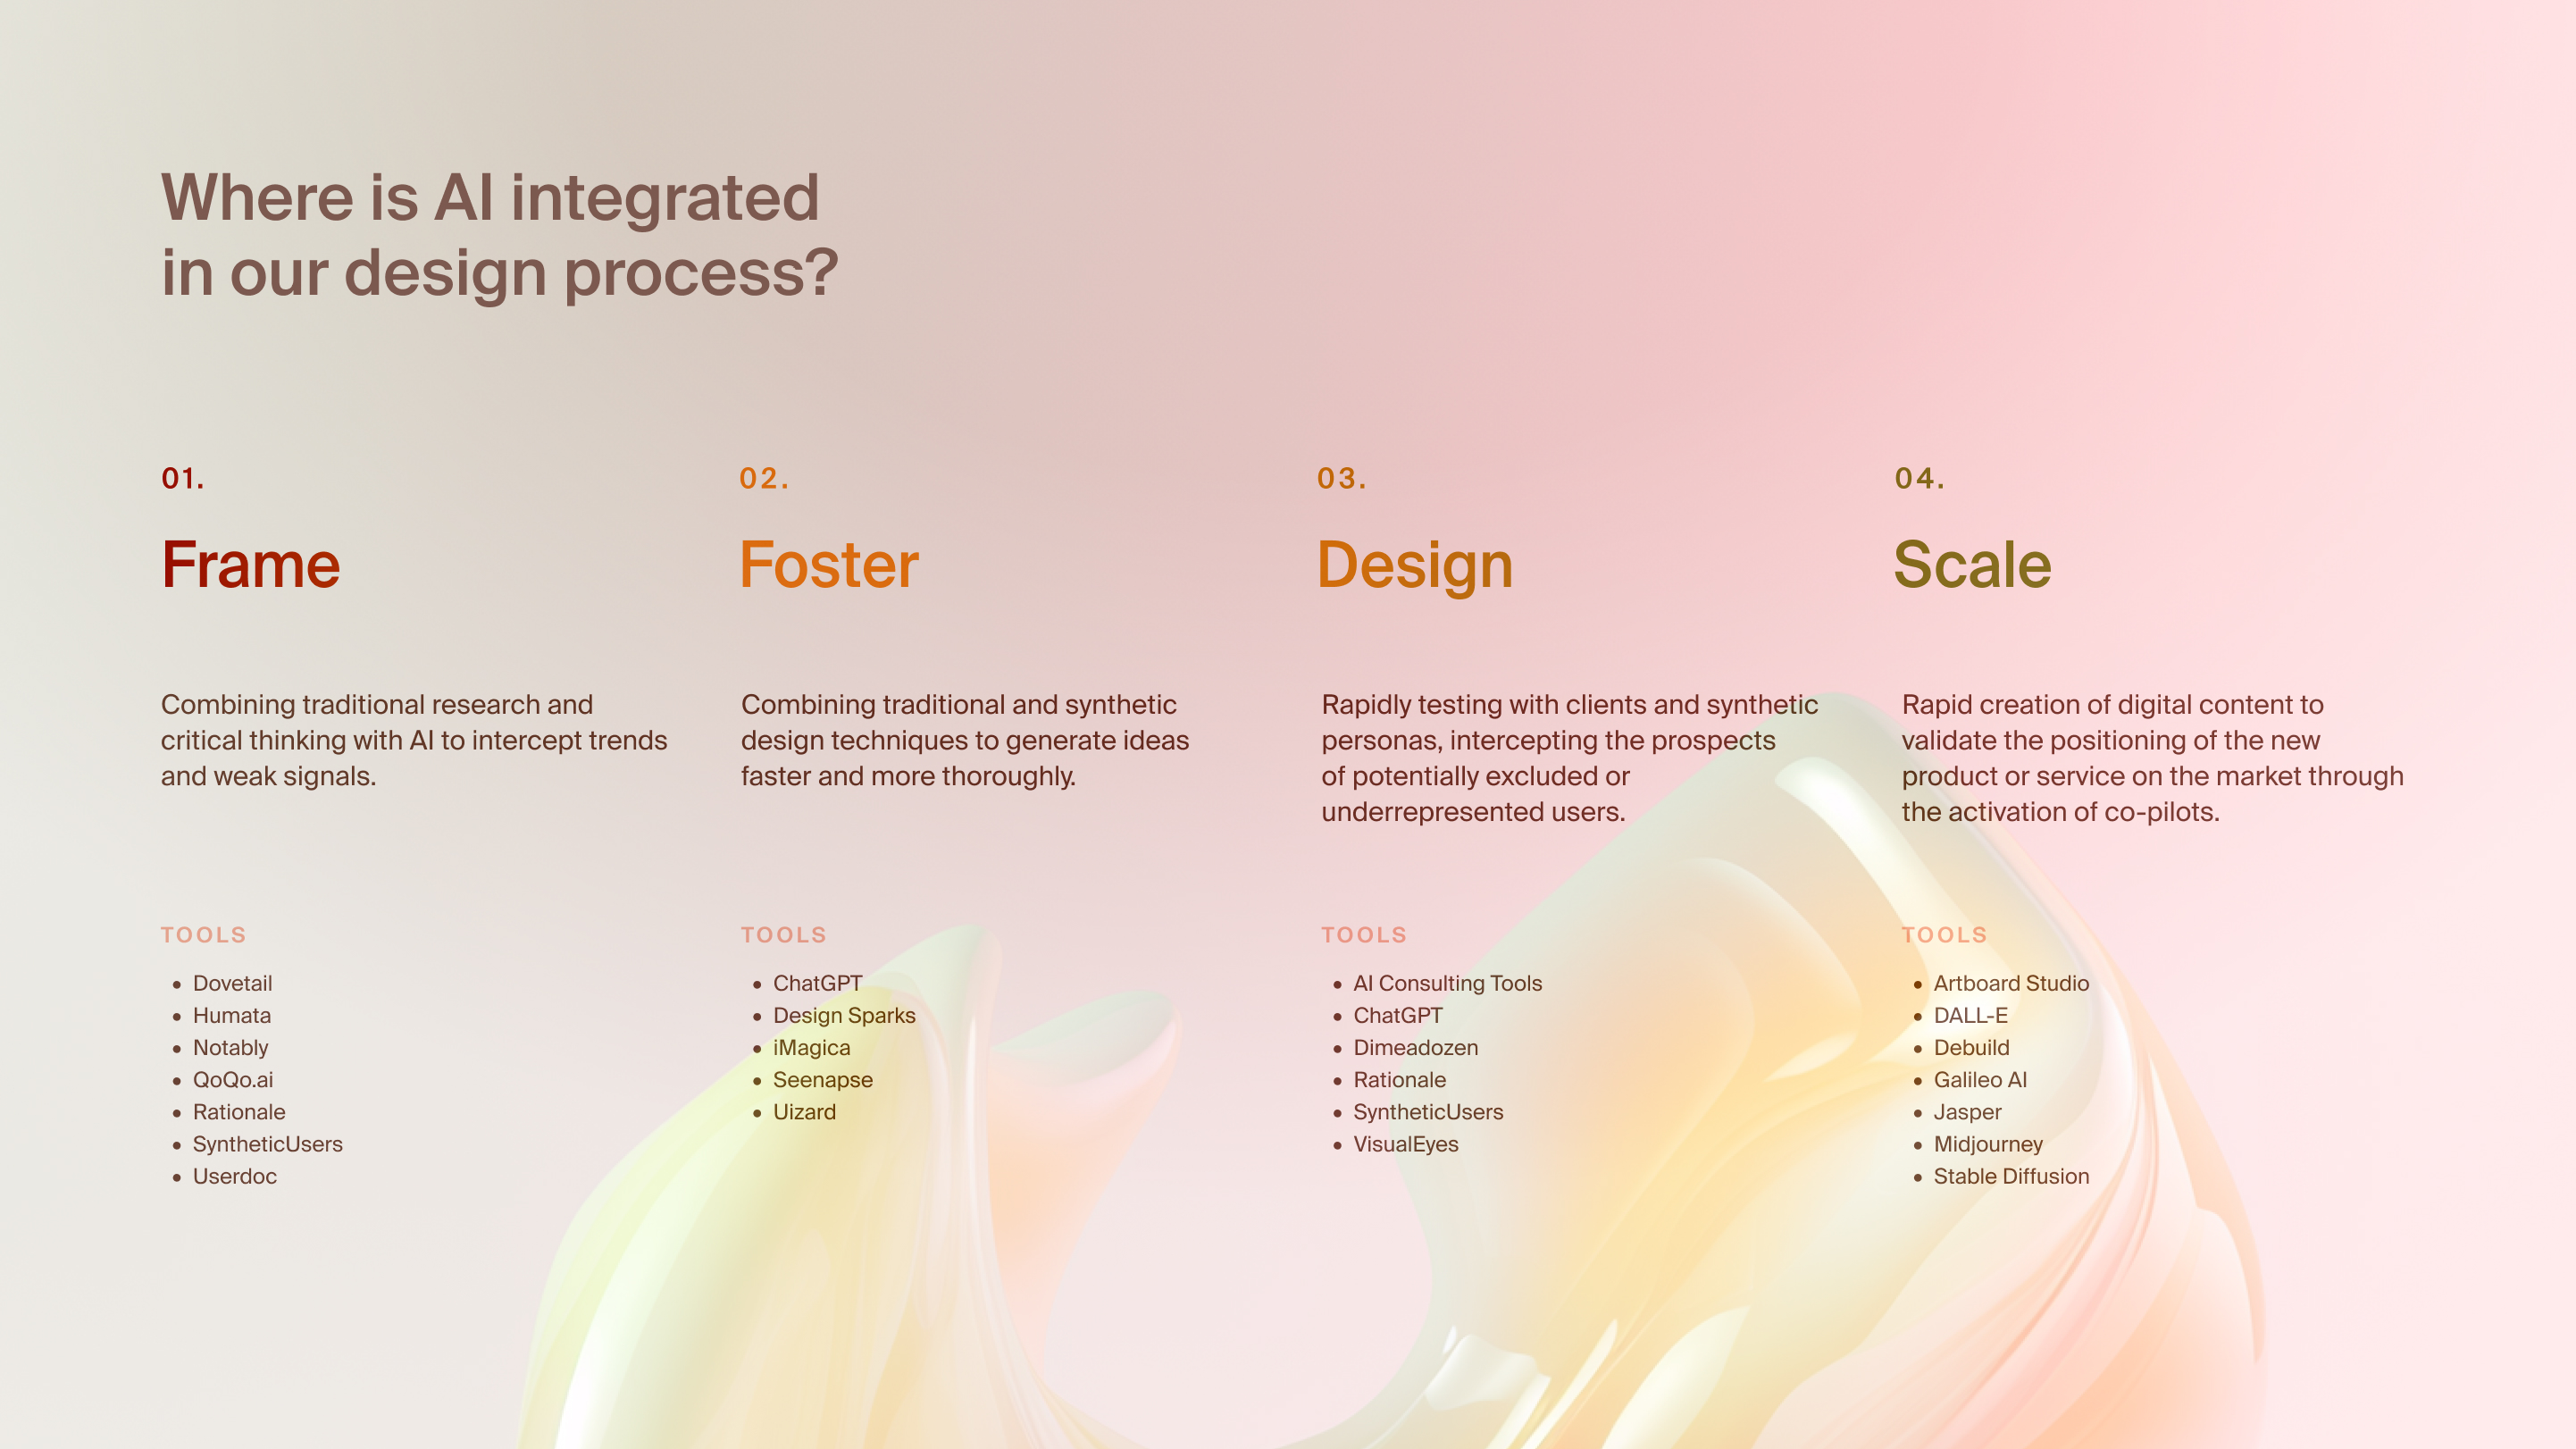Click the ChatGPT tool link in Foster
The width and height of the screenshot is (2576, 1449).
coord(815,982)
